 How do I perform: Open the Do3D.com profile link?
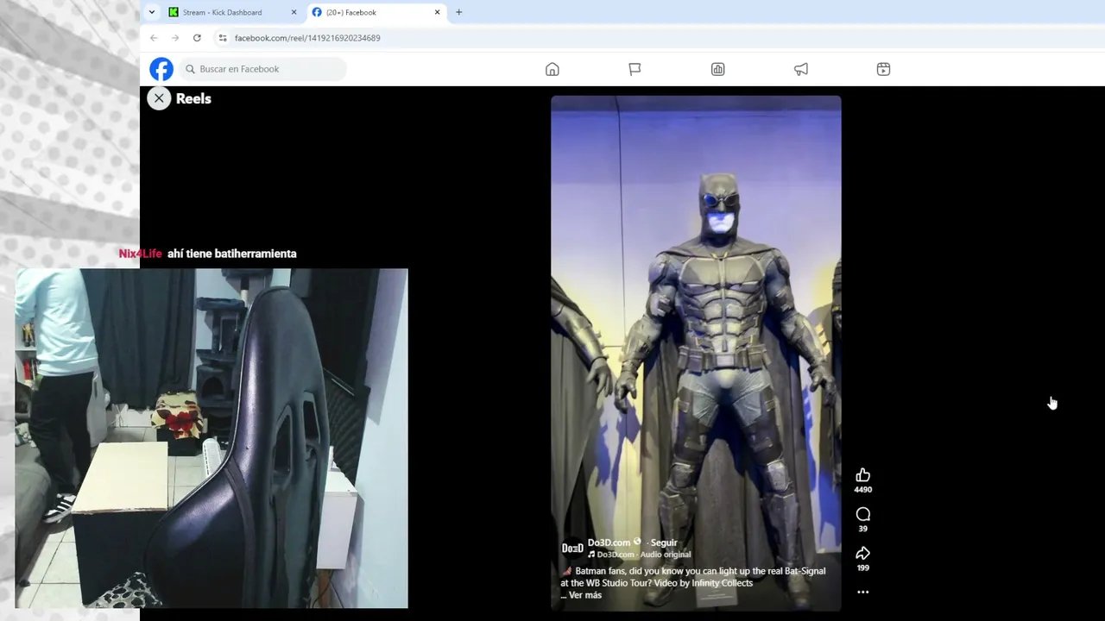point(609,543)
